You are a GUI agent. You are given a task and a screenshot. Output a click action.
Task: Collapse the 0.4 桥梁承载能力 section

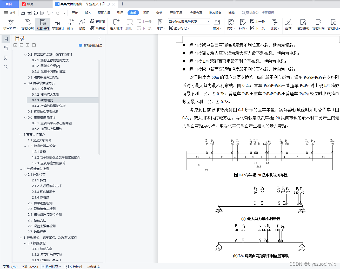click(x=25, y=83)
